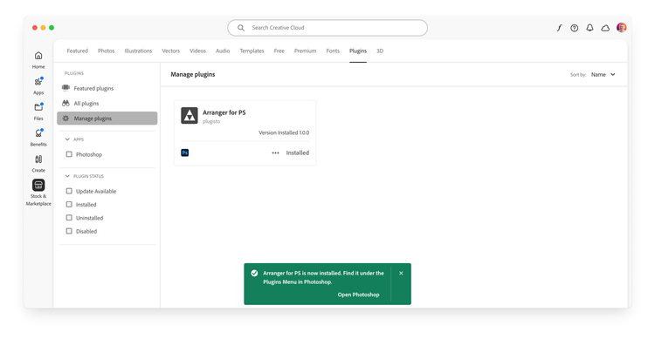Open the Benefits sidebar icon
This screenshot has height=339, width=655.
click(x=38, y=133)
